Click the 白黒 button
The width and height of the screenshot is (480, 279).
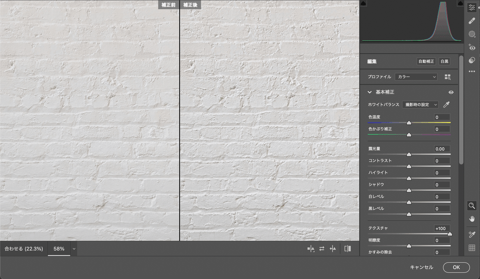point(444,62)
